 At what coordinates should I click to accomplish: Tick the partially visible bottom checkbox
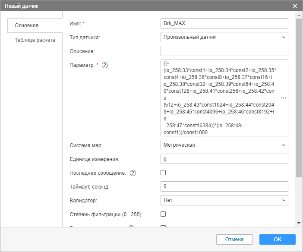163,227
